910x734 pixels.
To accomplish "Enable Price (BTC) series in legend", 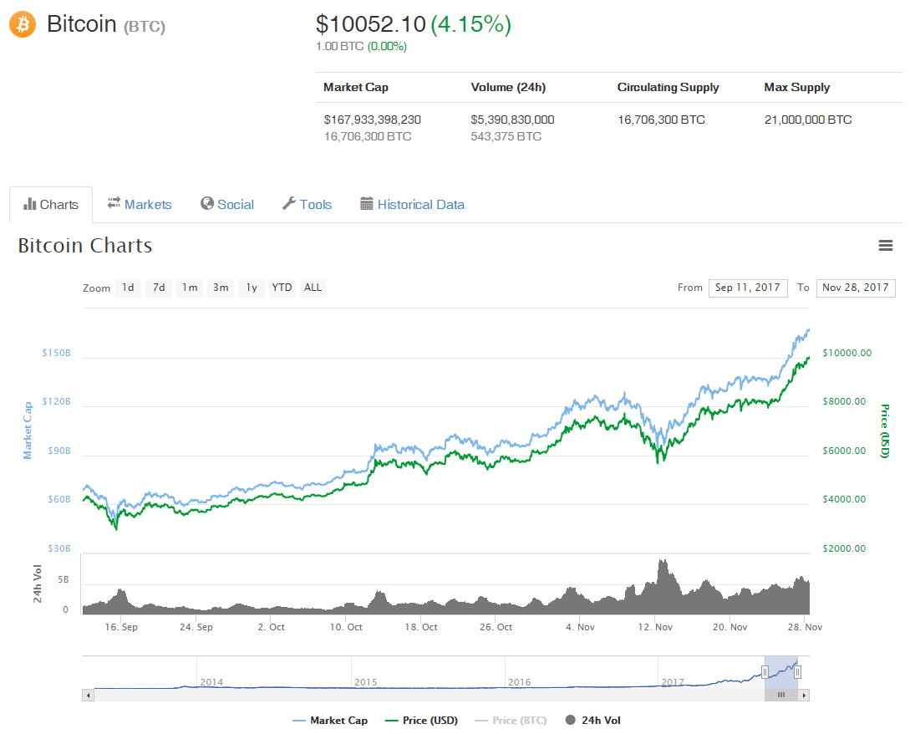I will [511, 720].
